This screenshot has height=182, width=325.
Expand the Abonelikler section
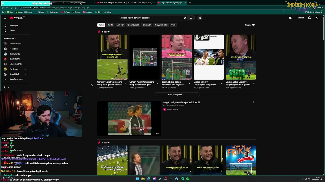(x=10, y=39)
